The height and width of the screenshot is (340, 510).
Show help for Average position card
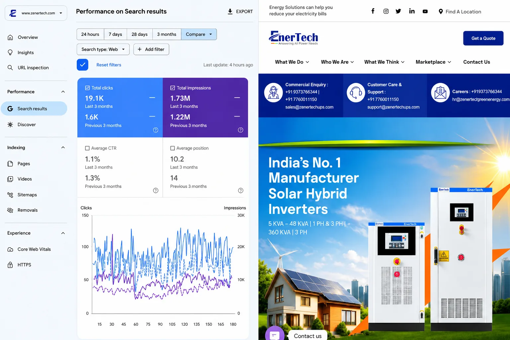241,190
